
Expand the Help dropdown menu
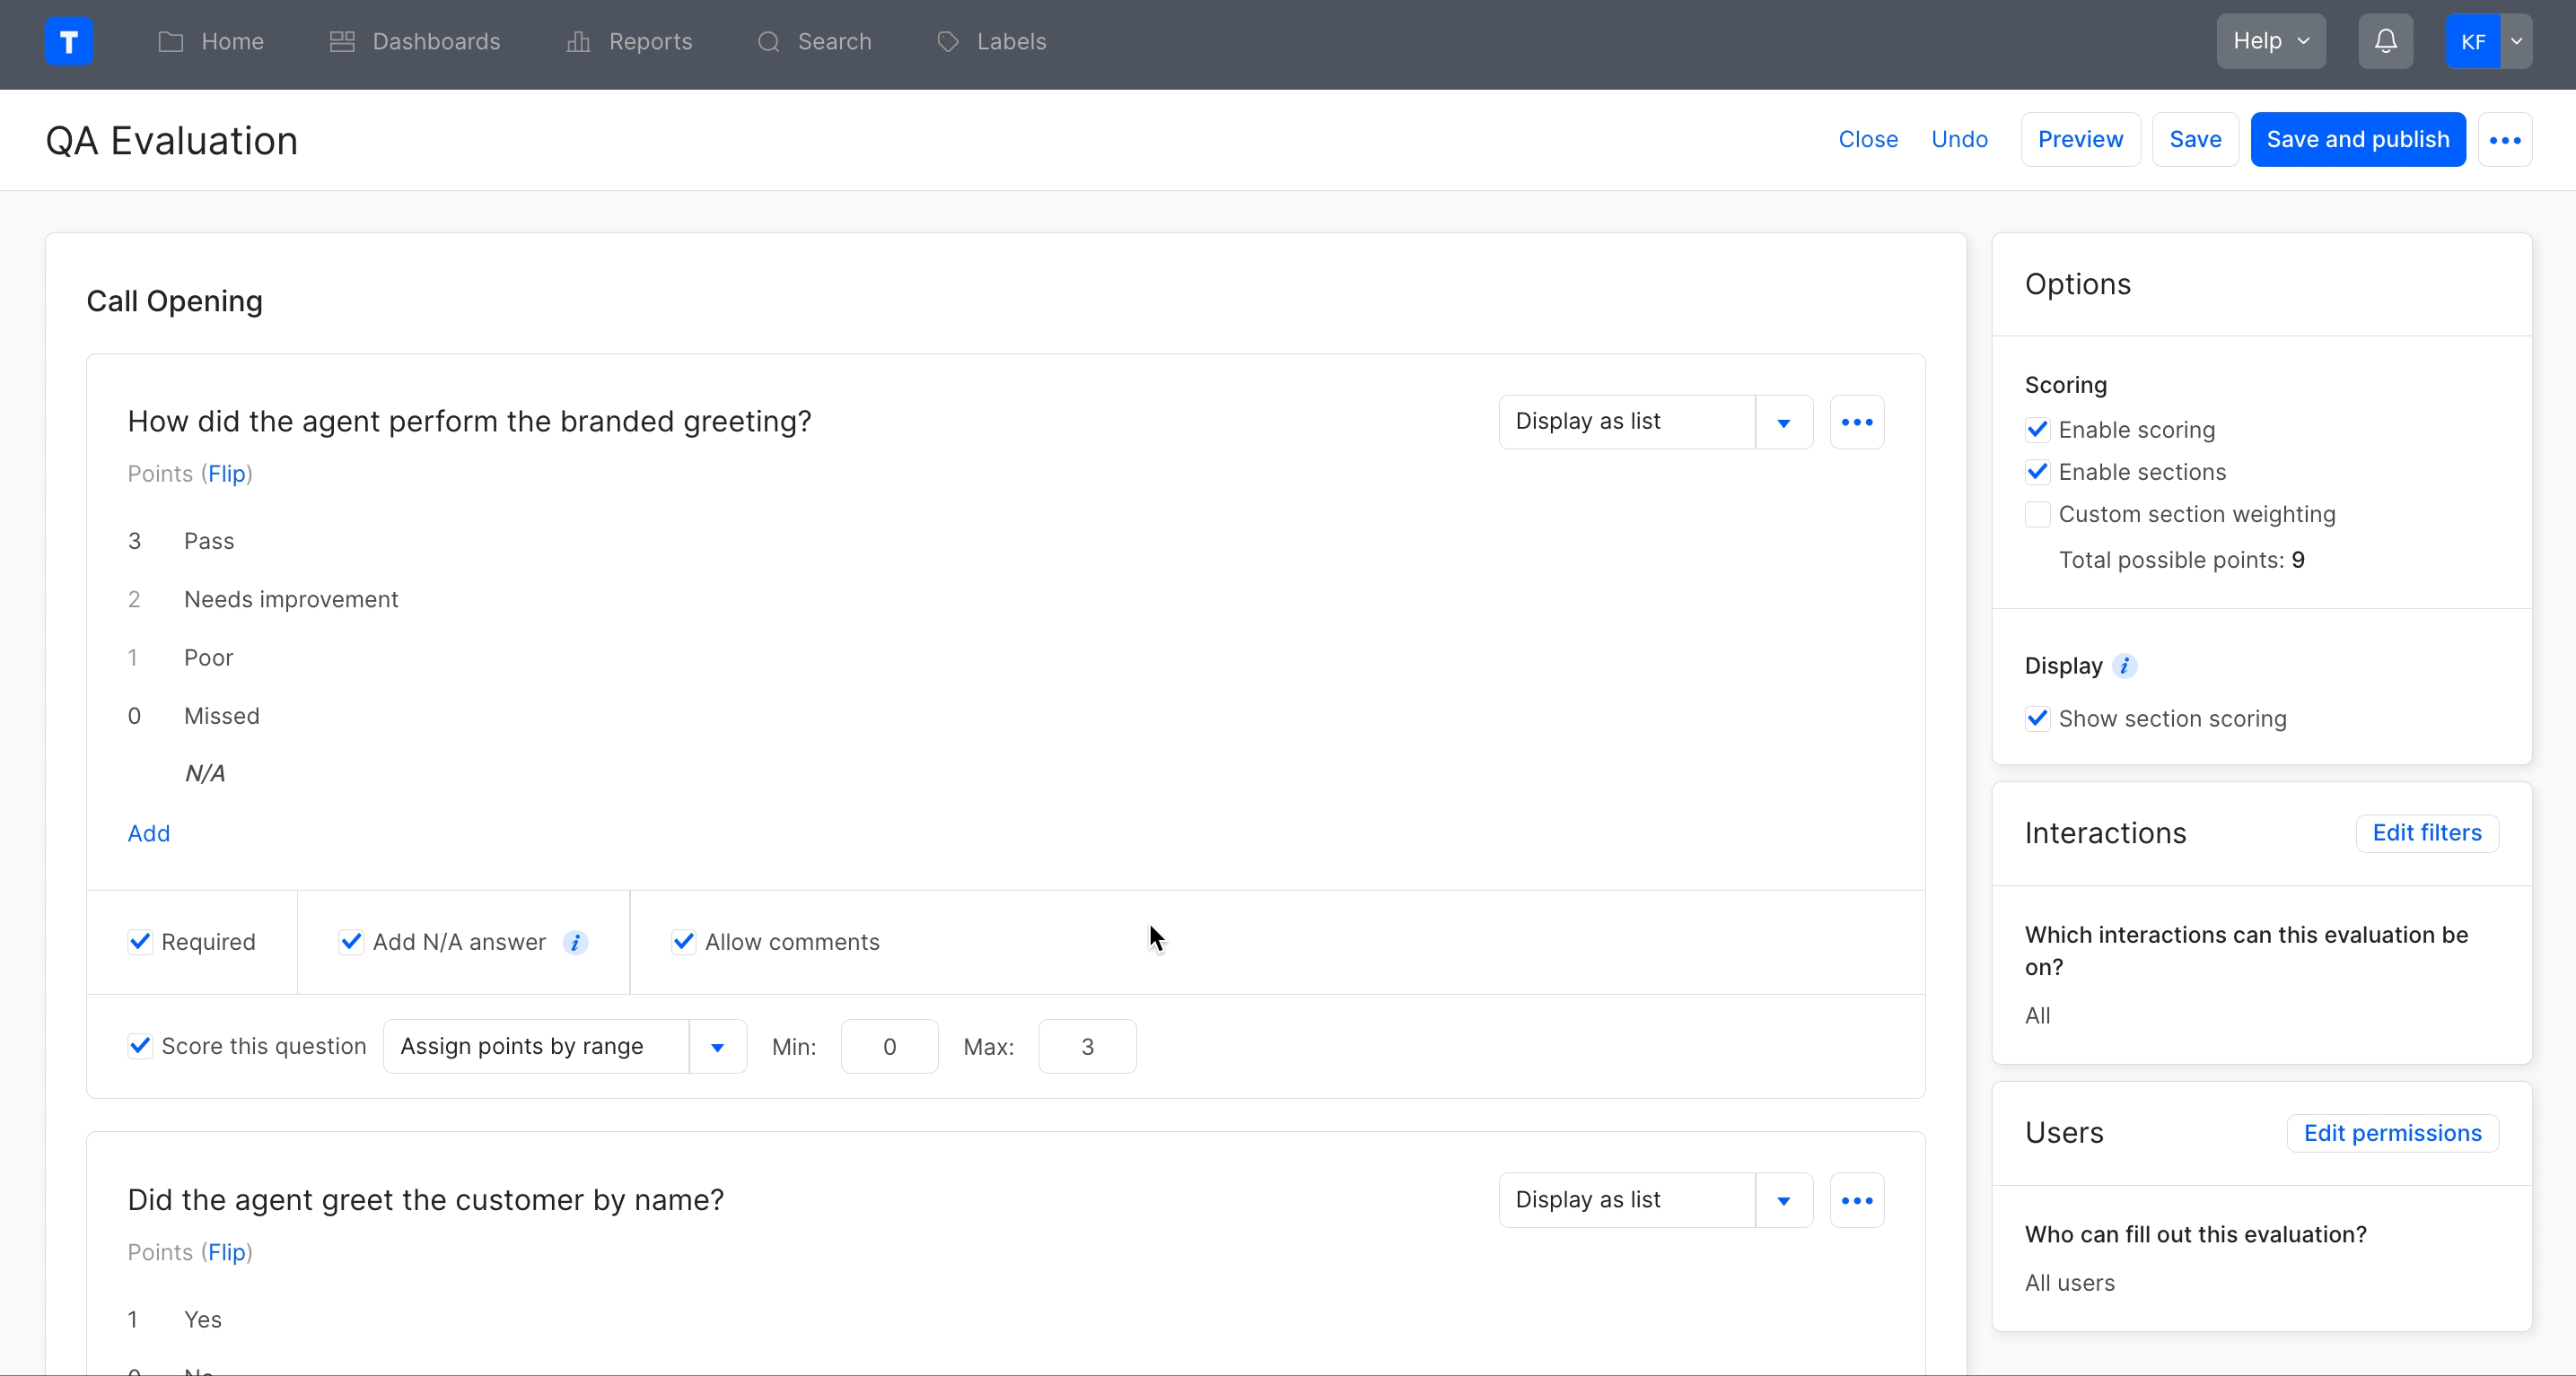(x=2270, y=41)
